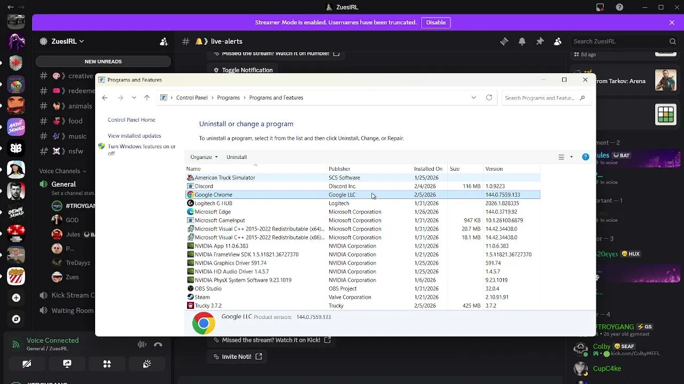Select OBS Studio entry
684x384 pixels.
coord(363,289)
